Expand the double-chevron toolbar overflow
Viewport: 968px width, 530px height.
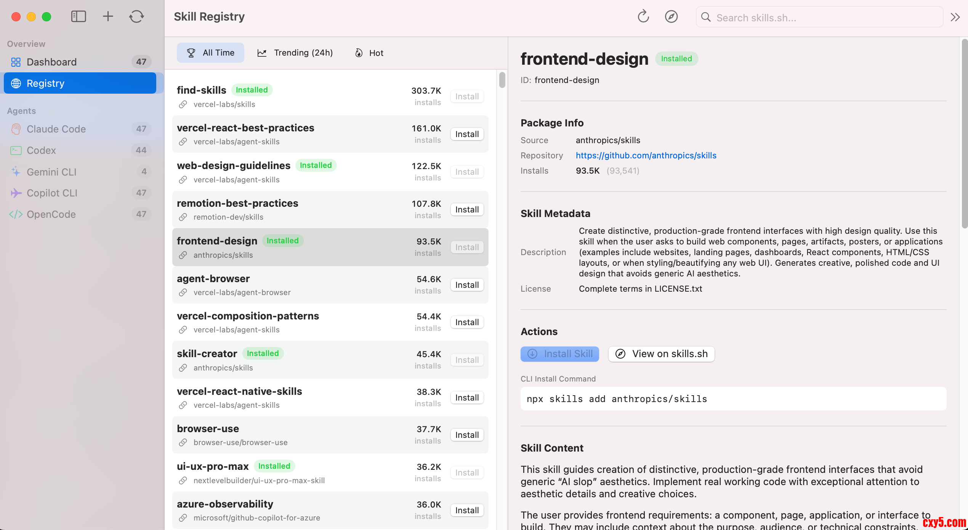955,17
